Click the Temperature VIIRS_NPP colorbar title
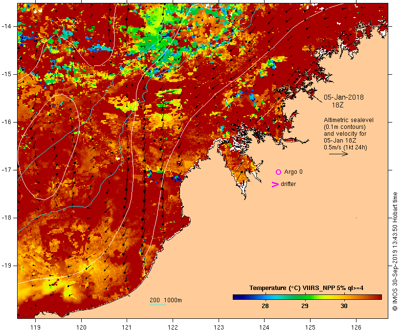The width and height of the screenshot is (401, 332). (307, 288)
